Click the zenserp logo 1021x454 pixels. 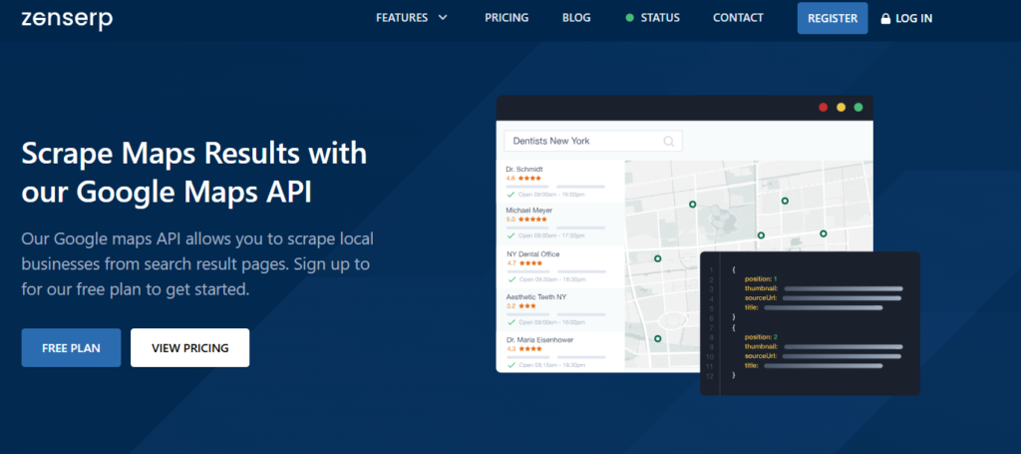pos(67,18)
